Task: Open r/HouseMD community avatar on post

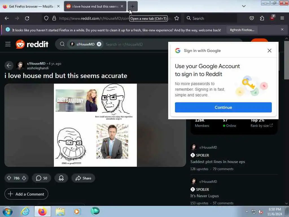Action: 20,66
